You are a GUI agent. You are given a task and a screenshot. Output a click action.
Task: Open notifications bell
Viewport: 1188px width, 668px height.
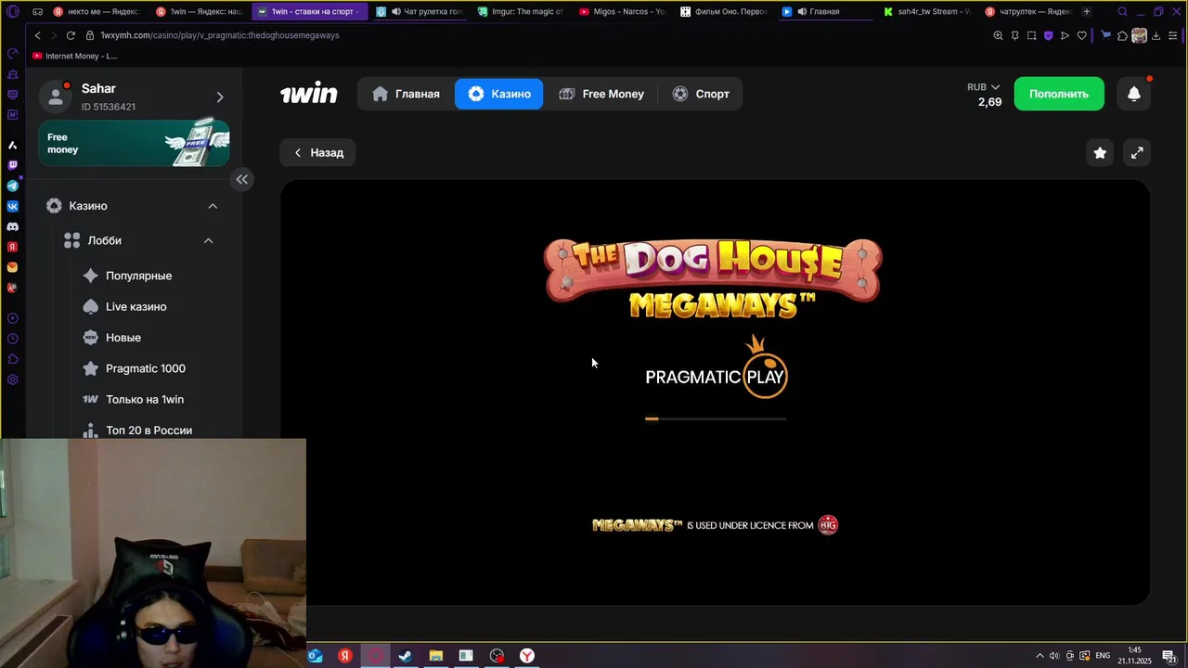coord(1134,94)
